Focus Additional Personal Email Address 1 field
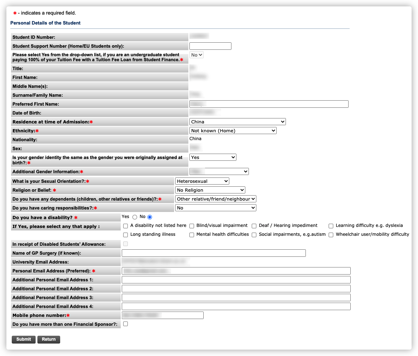 pos(236,280)
